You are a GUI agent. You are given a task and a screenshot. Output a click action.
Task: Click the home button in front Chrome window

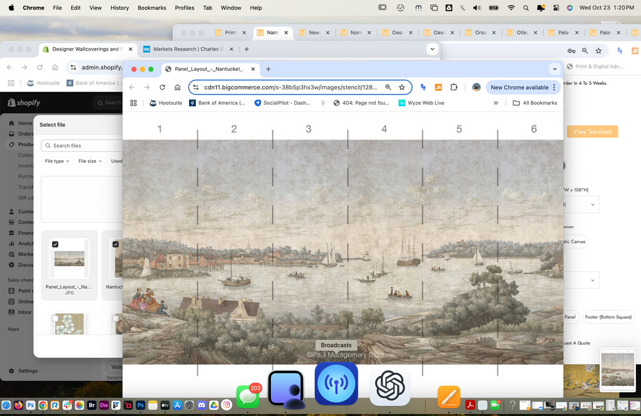[178, 88]
